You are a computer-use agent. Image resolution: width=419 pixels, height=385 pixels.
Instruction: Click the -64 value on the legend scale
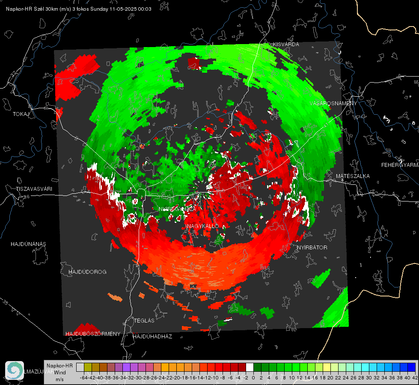[x=84, y=378]
